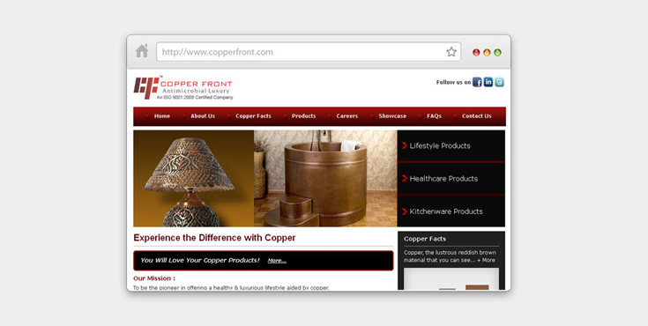Open the About Us menu item
The height and width of the screenshot is (326, 648).
click(x=203, y=116)
